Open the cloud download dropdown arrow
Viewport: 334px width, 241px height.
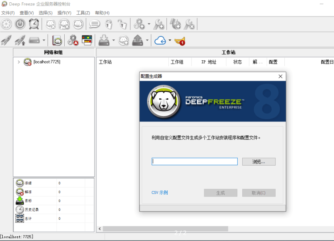[170, 40]
